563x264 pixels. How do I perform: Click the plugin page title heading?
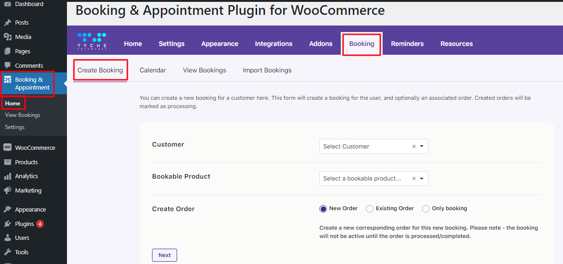230,10
